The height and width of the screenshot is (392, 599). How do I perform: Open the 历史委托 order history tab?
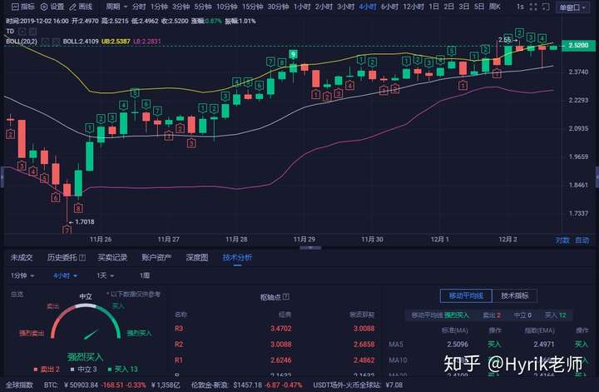click(x=62, y=257)
